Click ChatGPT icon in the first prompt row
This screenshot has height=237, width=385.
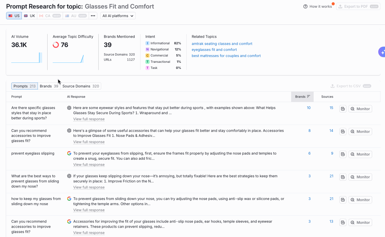[69, 108]
